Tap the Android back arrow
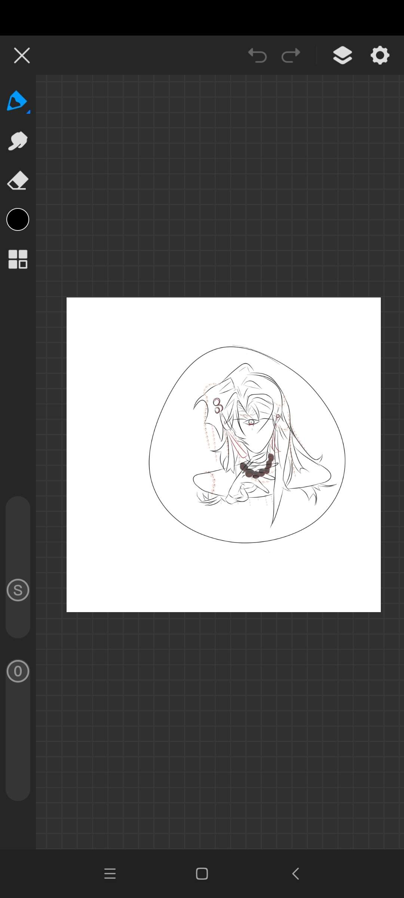The image size is (404, 898). (296, 874)
